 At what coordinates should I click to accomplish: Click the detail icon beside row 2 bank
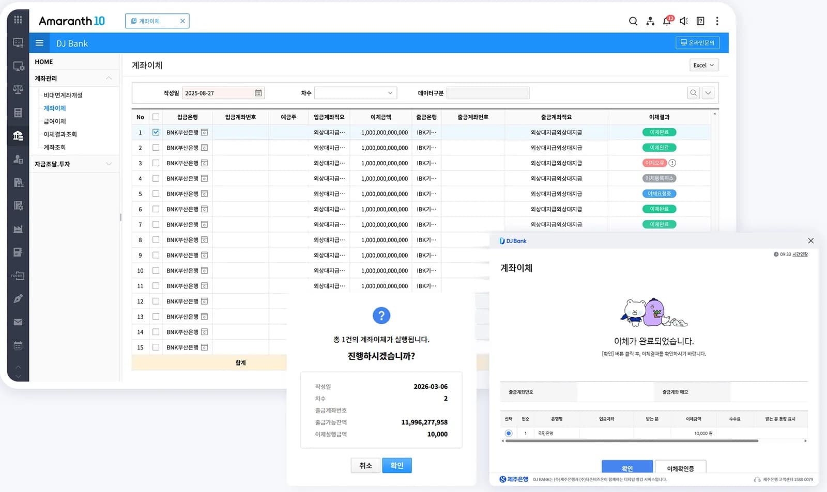tap(204, 148)
